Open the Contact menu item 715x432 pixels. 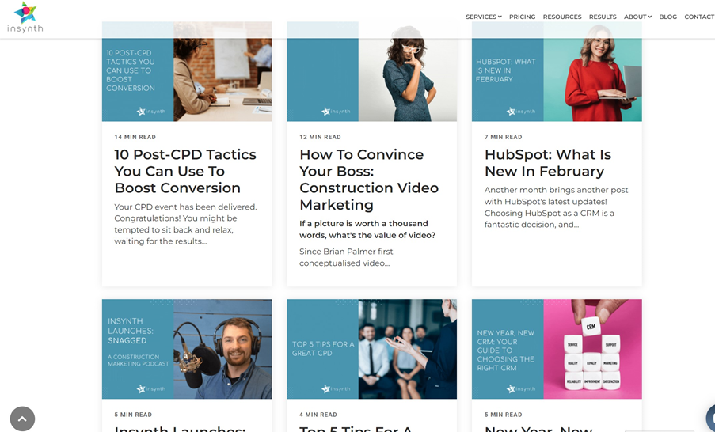pos(699,17)
